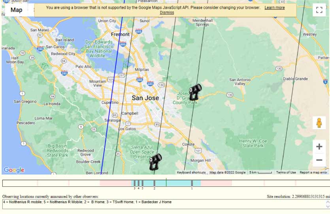Open Street View pegman

click(319, 123)
